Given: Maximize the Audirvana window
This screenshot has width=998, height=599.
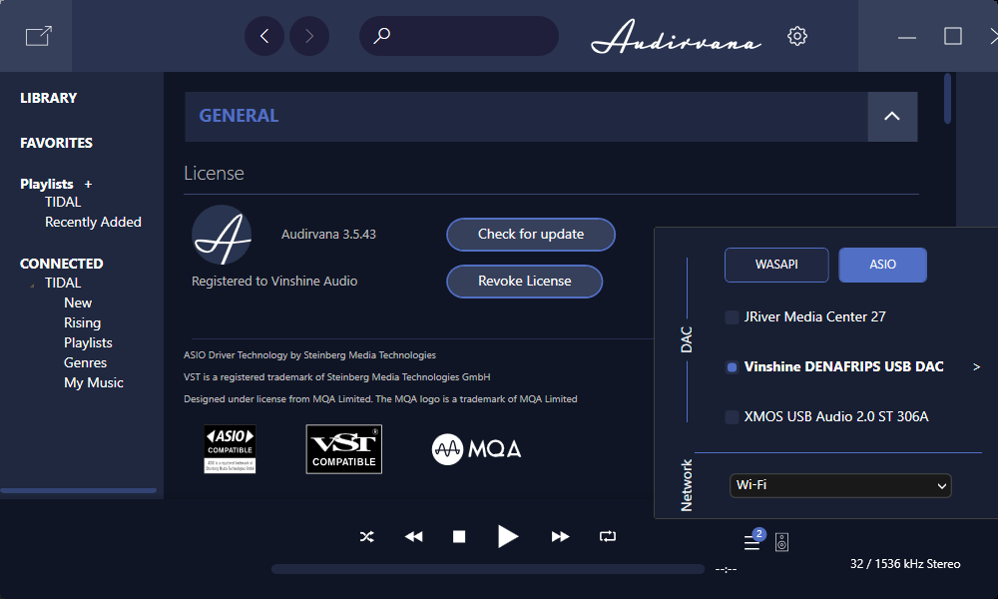Looking at the screenshot, I should (x=953, y=36).
